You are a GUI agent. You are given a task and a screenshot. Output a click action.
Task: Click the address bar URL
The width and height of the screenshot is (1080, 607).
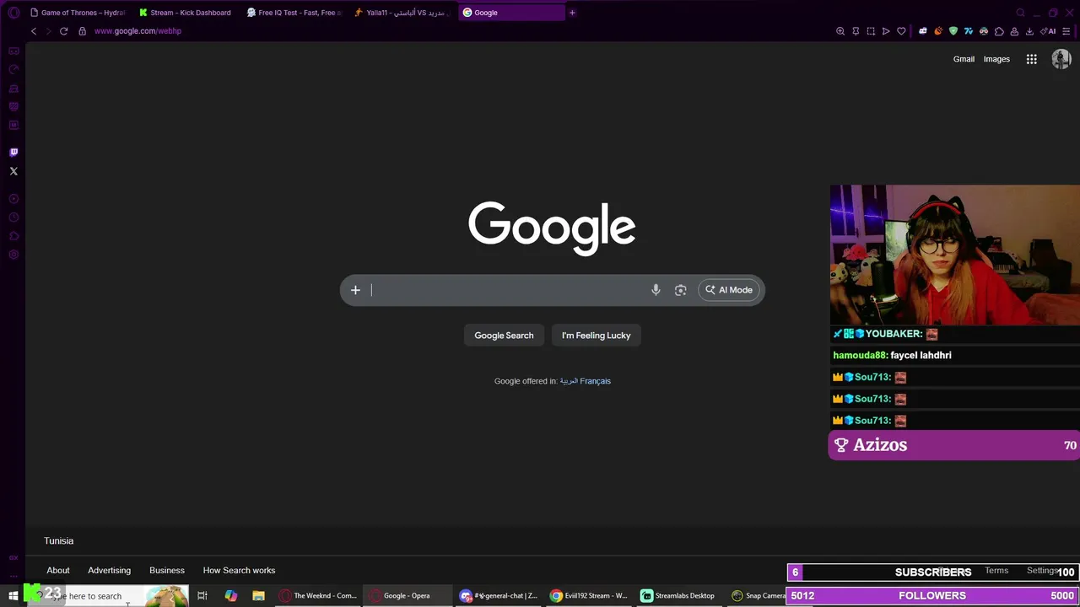pos(138,31)
